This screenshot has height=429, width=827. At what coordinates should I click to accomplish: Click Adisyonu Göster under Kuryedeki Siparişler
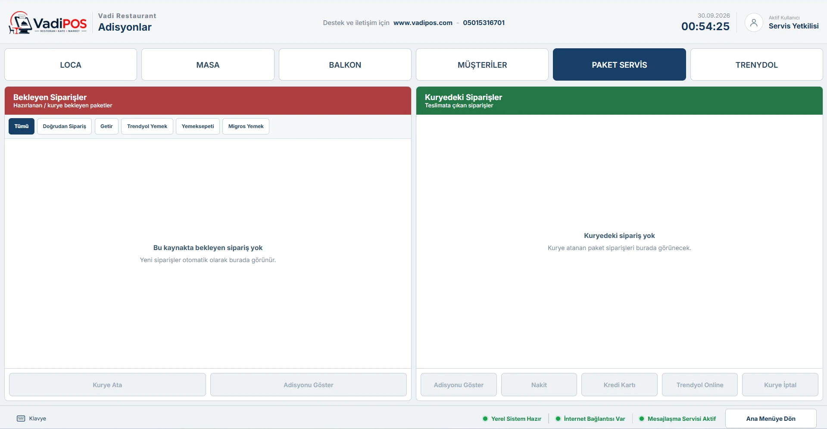click(x=459, y=385)
